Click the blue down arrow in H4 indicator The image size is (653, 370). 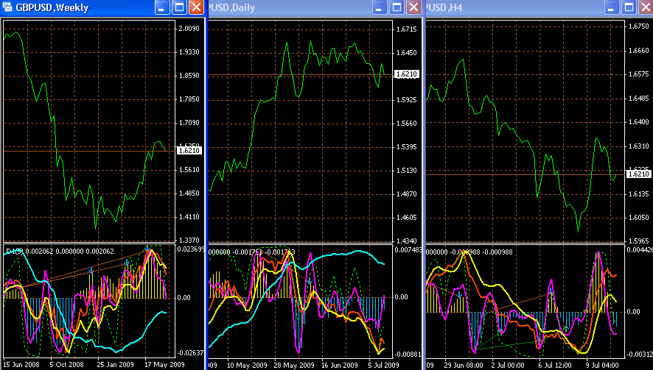click(459, 295)
